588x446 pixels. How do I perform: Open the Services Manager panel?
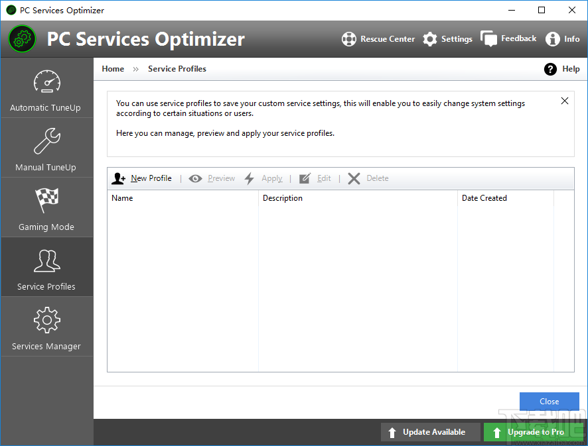(x=46, y=327)
